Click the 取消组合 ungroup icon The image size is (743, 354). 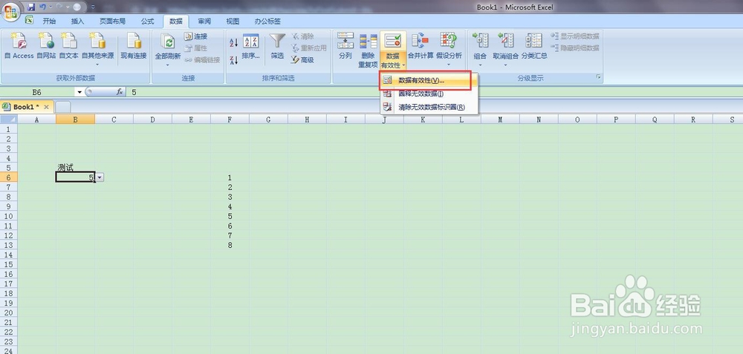coord(505,41)
